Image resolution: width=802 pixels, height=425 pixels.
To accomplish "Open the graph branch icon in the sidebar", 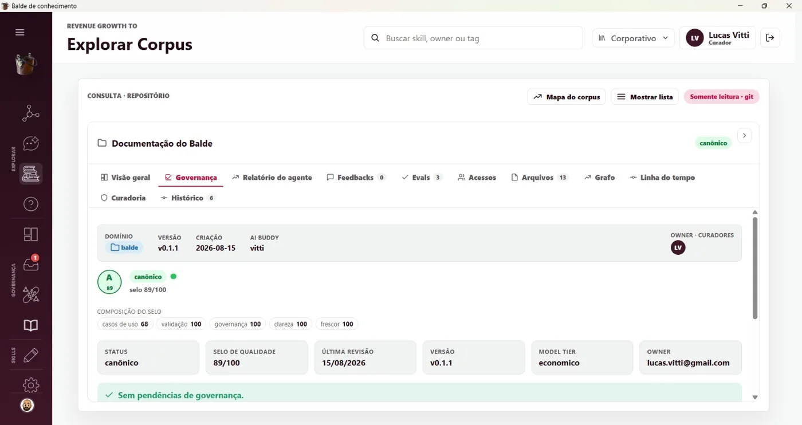I will coord(31,113).
